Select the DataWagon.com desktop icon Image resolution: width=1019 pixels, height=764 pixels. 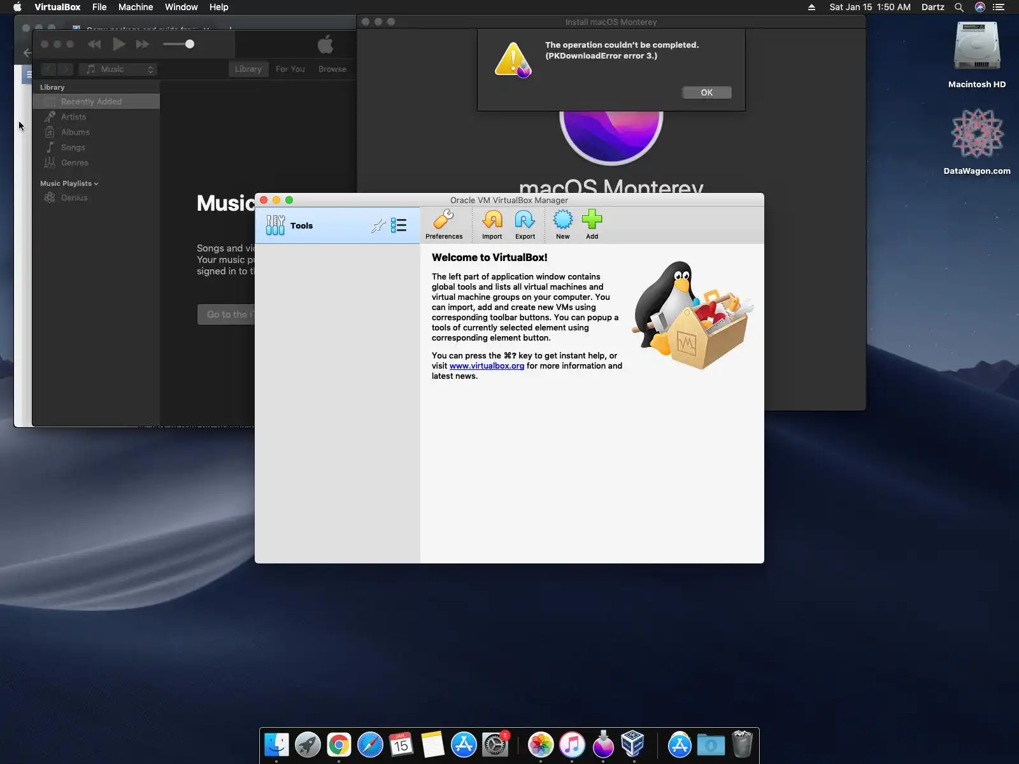(977, 142)
